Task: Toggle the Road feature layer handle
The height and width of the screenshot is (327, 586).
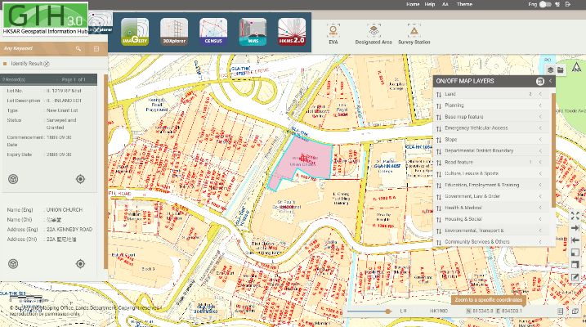Action: pyautogui.click(x=439, y=163)
